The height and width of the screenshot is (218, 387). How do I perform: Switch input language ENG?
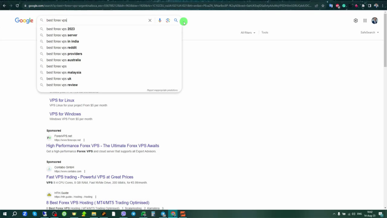(359, 214)
